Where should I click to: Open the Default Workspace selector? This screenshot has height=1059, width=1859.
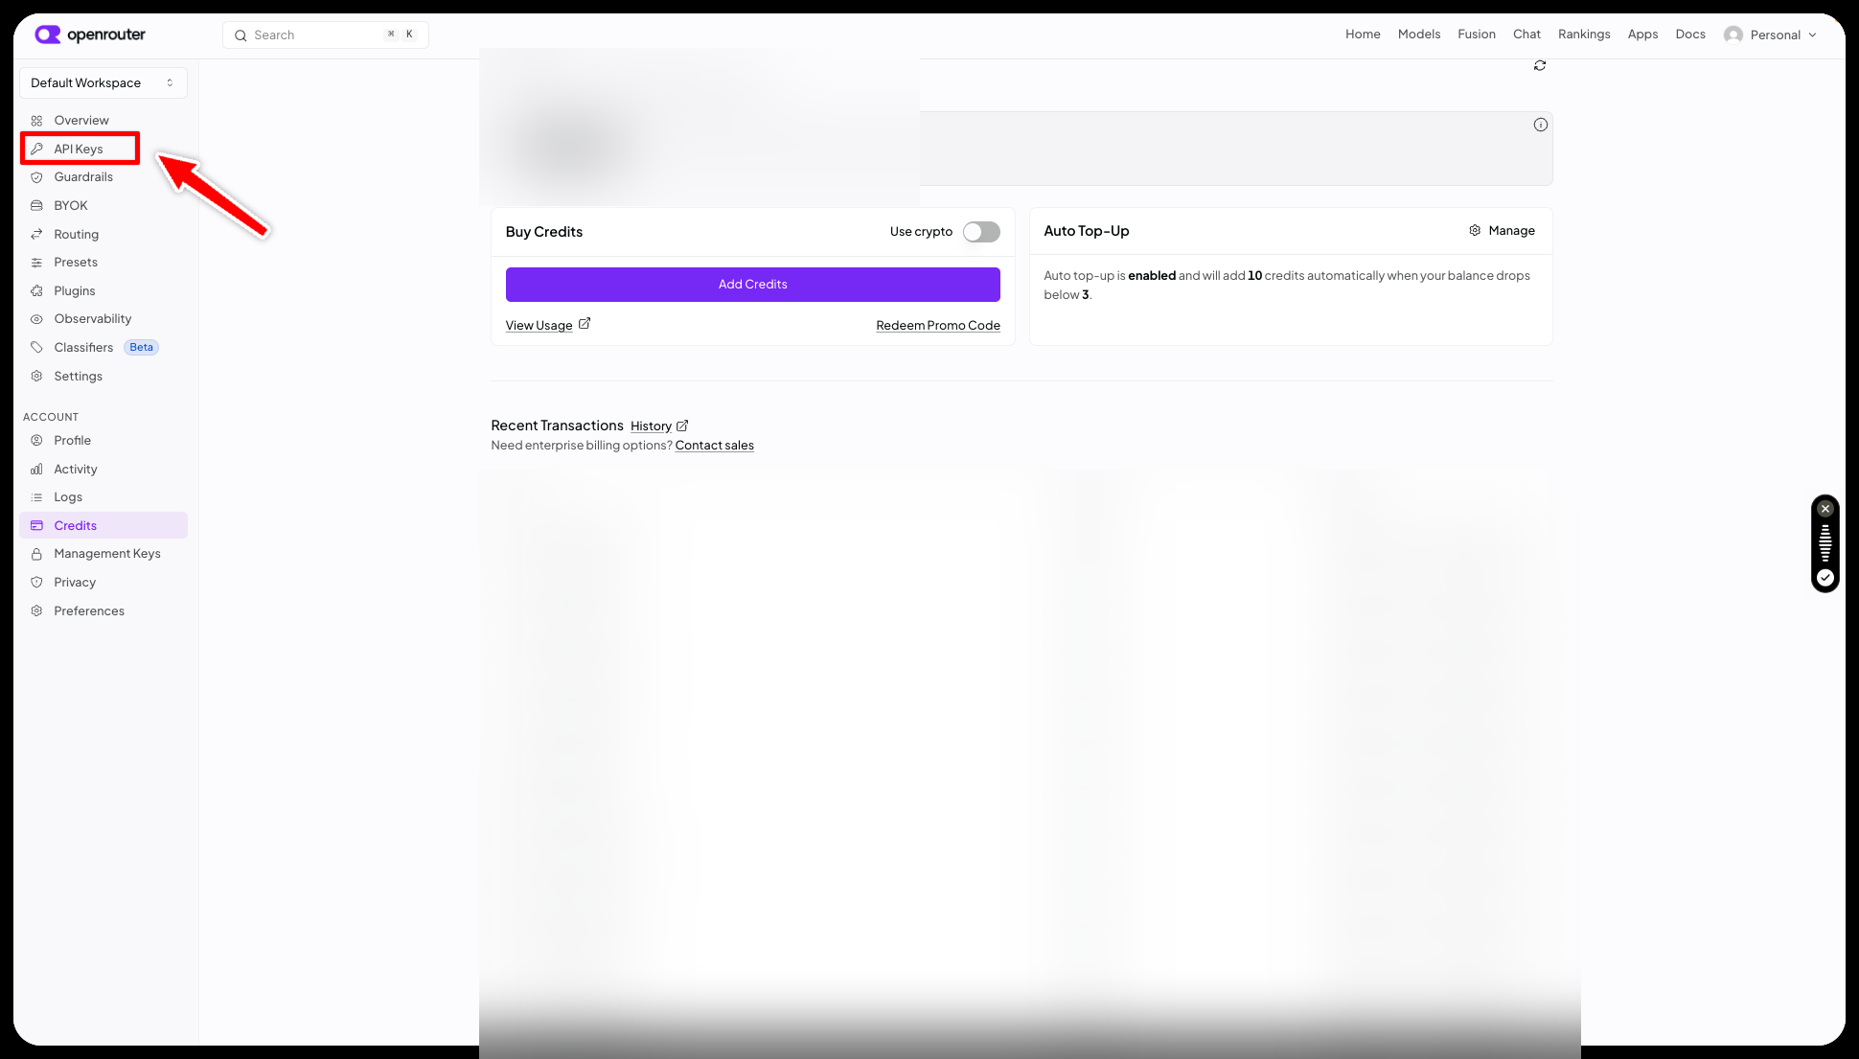(103, 83)
